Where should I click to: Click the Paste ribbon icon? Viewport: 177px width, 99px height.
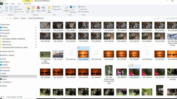click(x=11, y=9)
